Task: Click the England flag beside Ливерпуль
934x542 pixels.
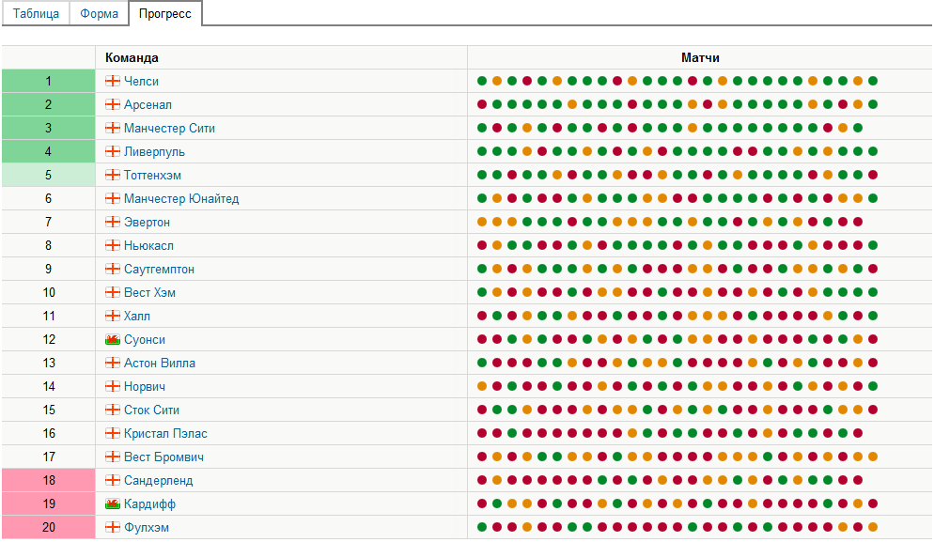Action: [x=113, y=151]
